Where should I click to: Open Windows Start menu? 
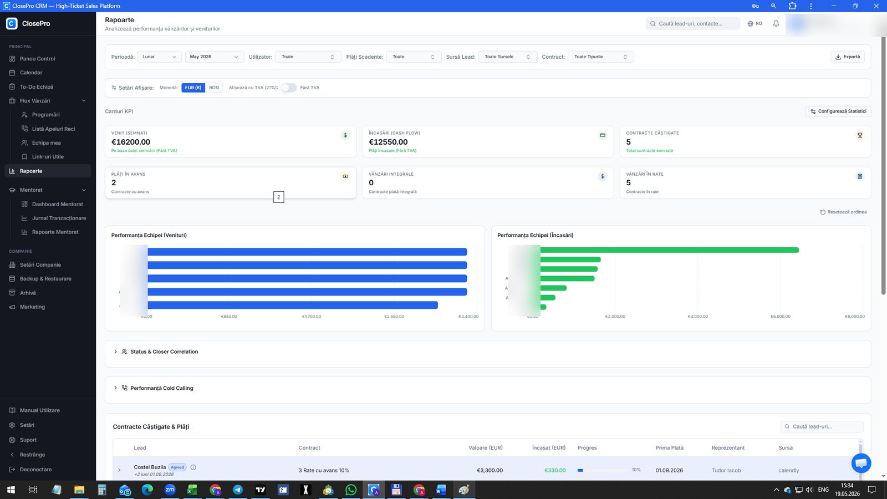coord(11,490)
